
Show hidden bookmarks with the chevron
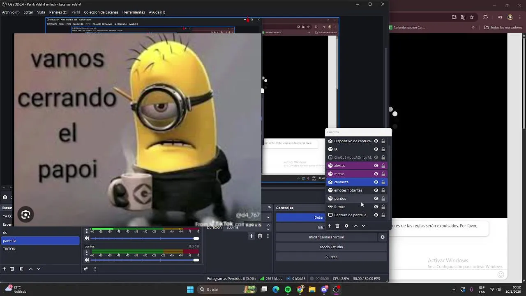point(473,28)
